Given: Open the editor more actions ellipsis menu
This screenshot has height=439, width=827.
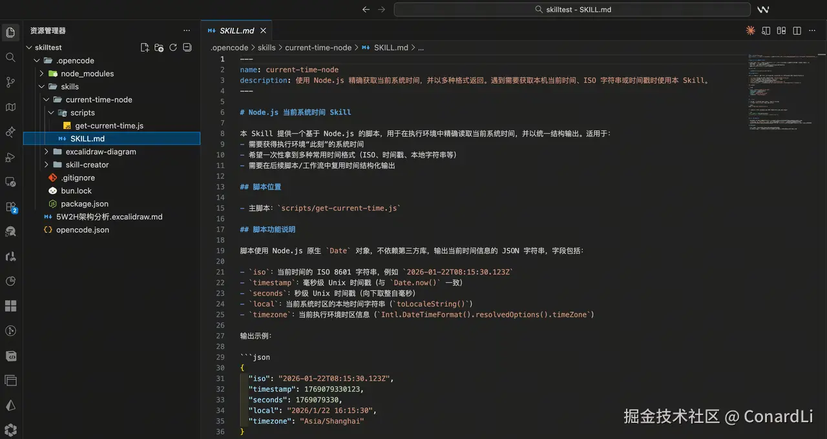Looking at the screenshot, I should click(x=813, y=30).
